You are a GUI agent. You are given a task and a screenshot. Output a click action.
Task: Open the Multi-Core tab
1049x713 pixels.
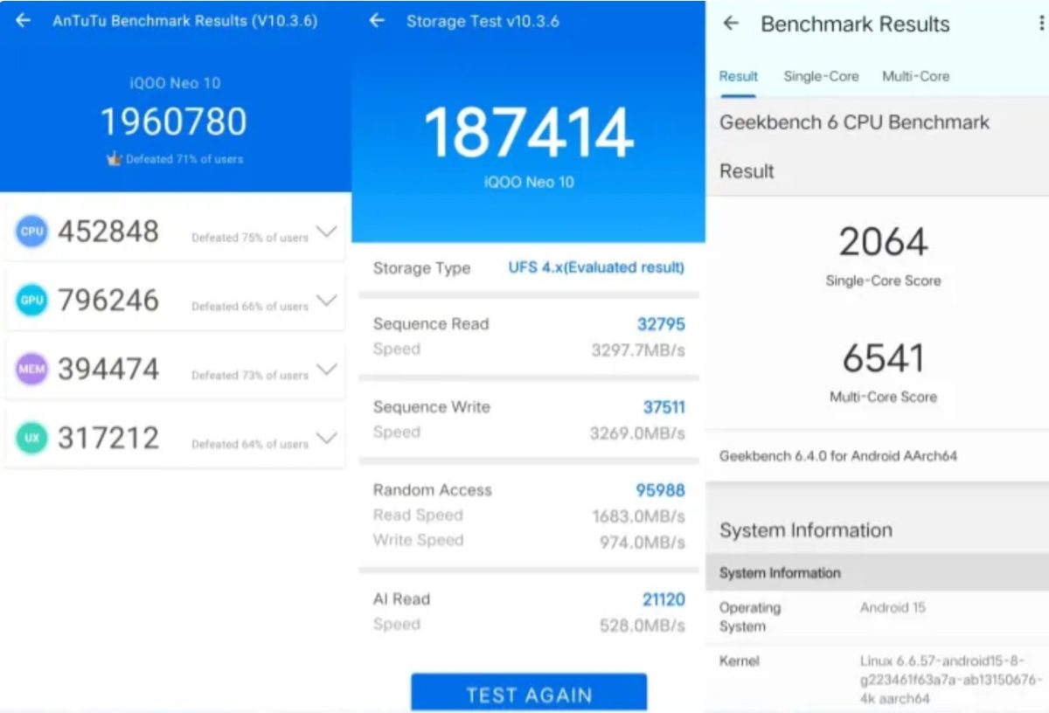(915, 76)
